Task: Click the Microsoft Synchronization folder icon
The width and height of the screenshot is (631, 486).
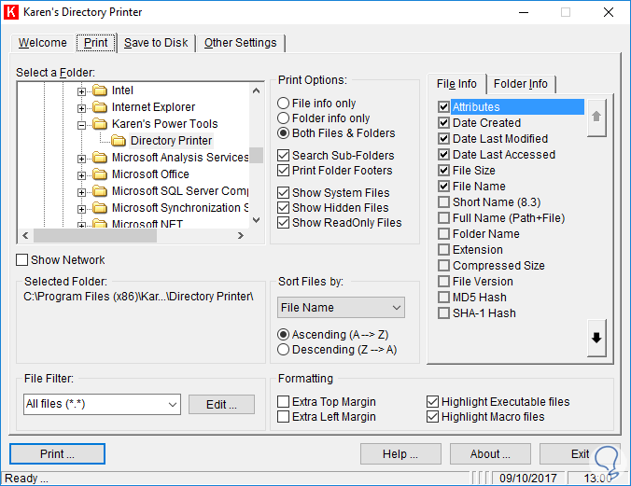Action: (x=100, y=208)
